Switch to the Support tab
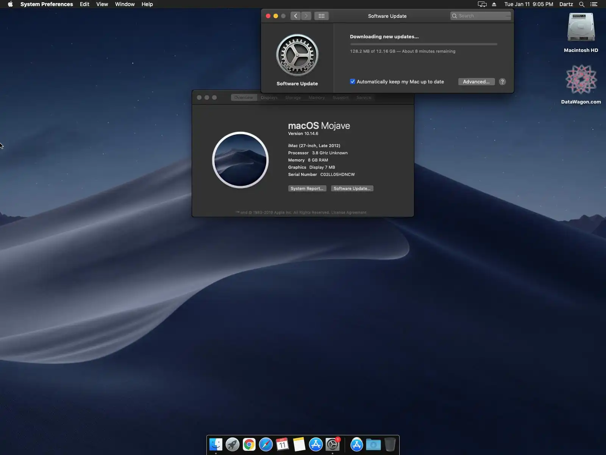 pos(340,97)
